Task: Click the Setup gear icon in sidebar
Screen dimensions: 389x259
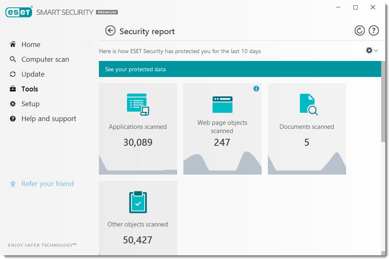Action: coord(13,104)
